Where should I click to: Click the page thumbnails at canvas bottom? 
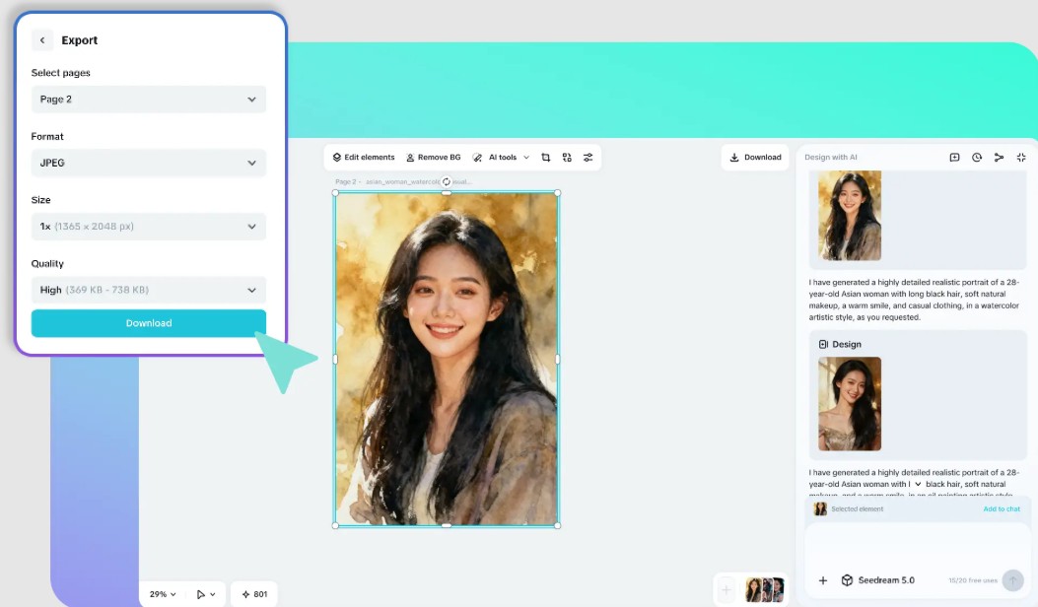(x=764, y=589)
